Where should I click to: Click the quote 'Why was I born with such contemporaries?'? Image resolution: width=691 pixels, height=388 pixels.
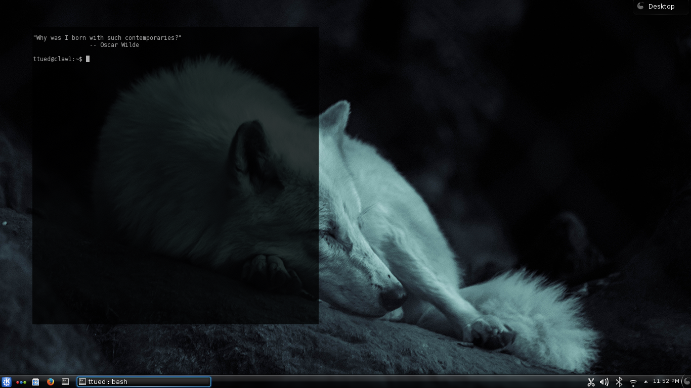pos(107,38)
